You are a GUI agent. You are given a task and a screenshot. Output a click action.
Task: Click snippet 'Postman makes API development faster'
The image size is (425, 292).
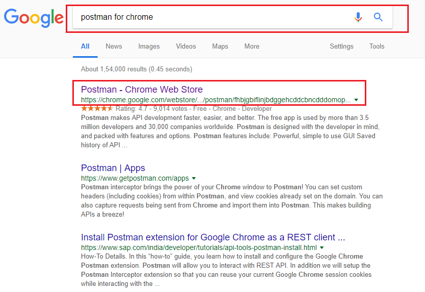click(230, 131)
